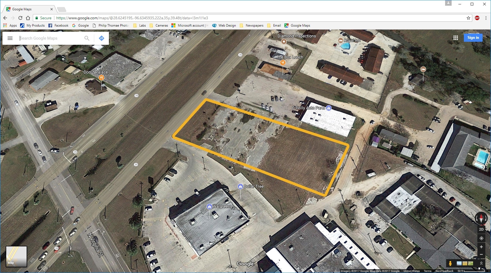The width and height of the screenshot is (491, 273).
Task: Open the directions icon next to the search bar
Action: (x=102, y=38)
